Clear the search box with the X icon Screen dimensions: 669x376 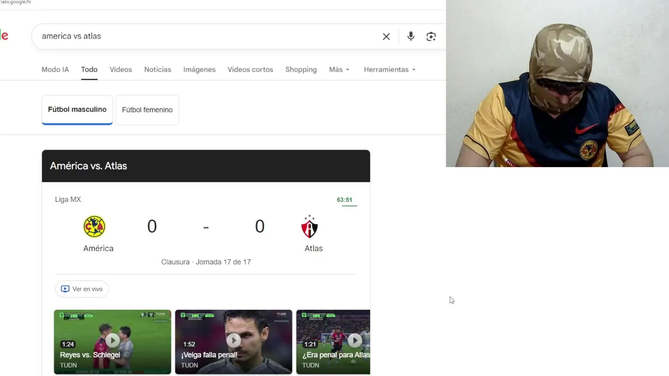(386, 37)
